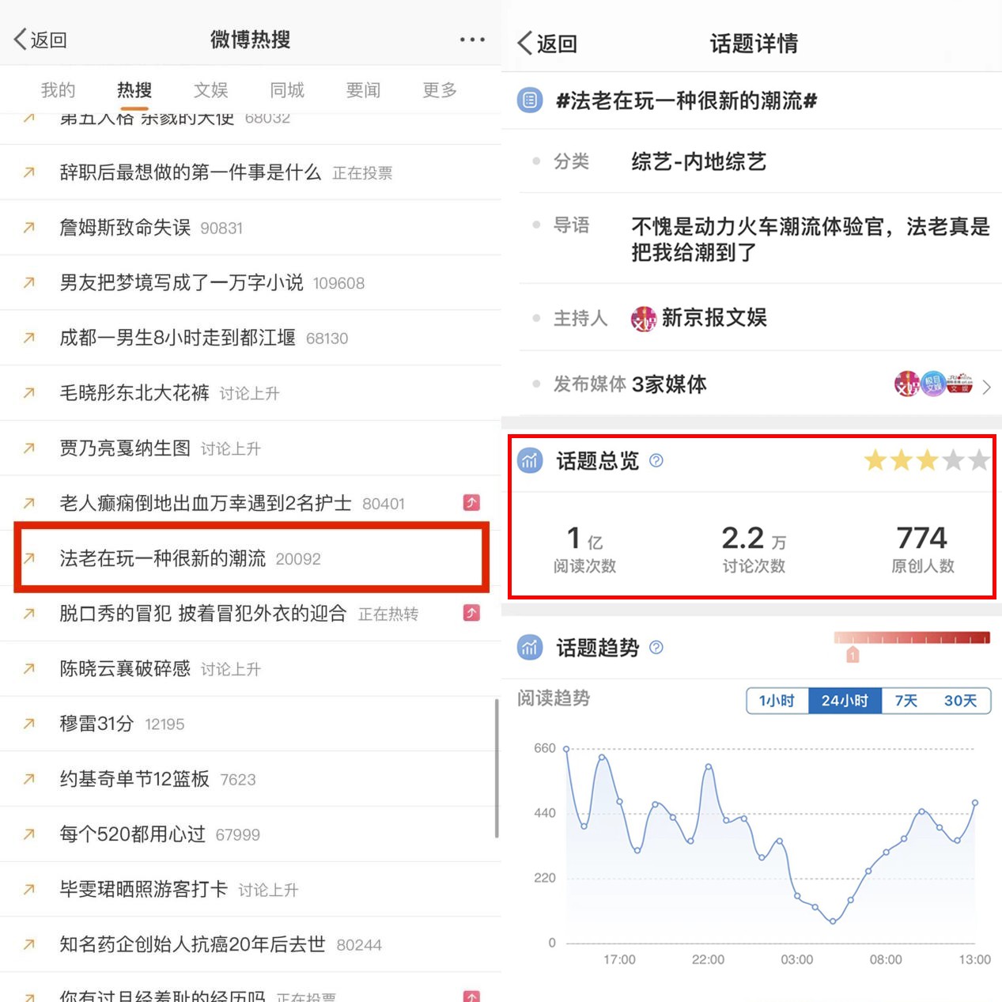Viewport: 1002px width, 1002px height.
Task: Select the 30天 trend range
Action: (x=960, y=701)
